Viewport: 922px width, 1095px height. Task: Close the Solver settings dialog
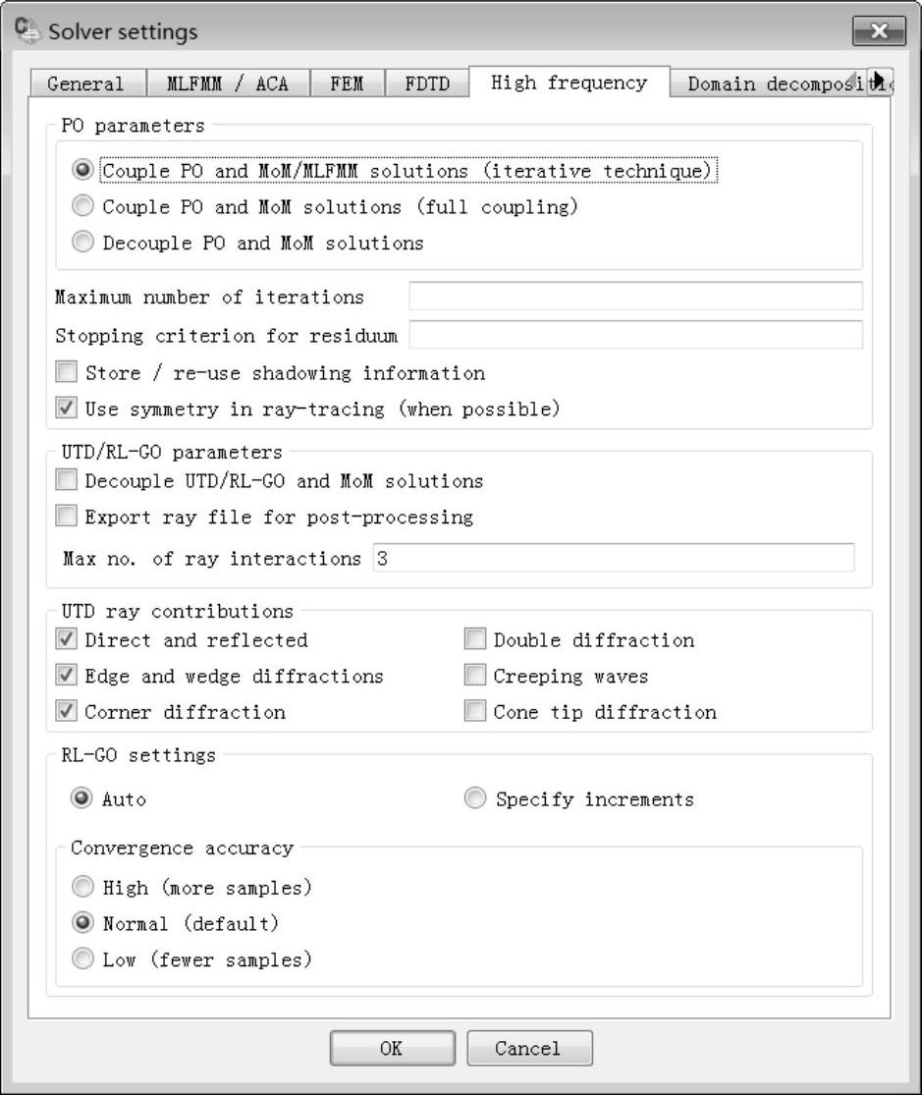coord(879,30)
